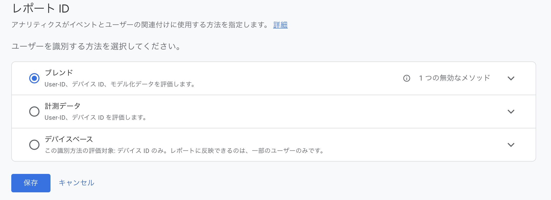Select the デバイスベース identity option
The image size is (551, 200).
34,145
